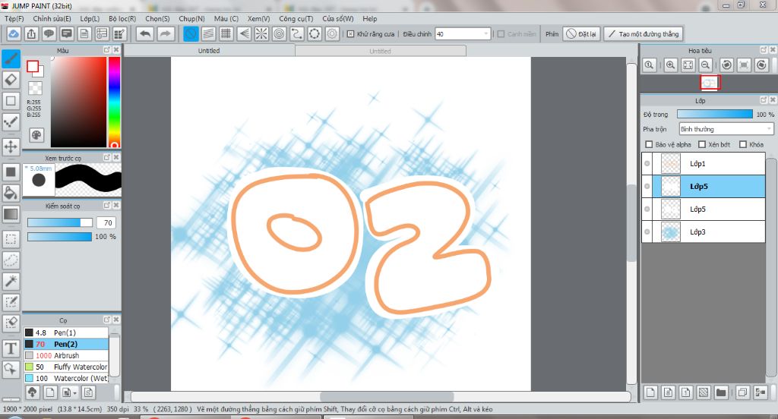Open the Pha trộn blend mode dropdown
This screenshot has width=778, height=419.
pyautogui.click(x=726, y=129)
